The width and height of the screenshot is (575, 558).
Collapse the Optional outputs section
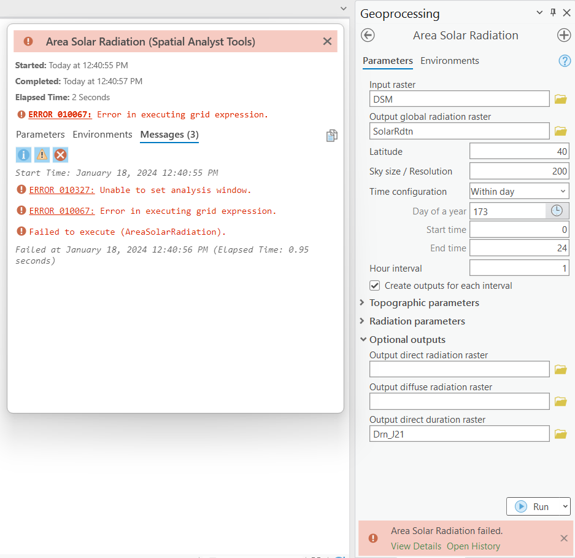(363, 339)
